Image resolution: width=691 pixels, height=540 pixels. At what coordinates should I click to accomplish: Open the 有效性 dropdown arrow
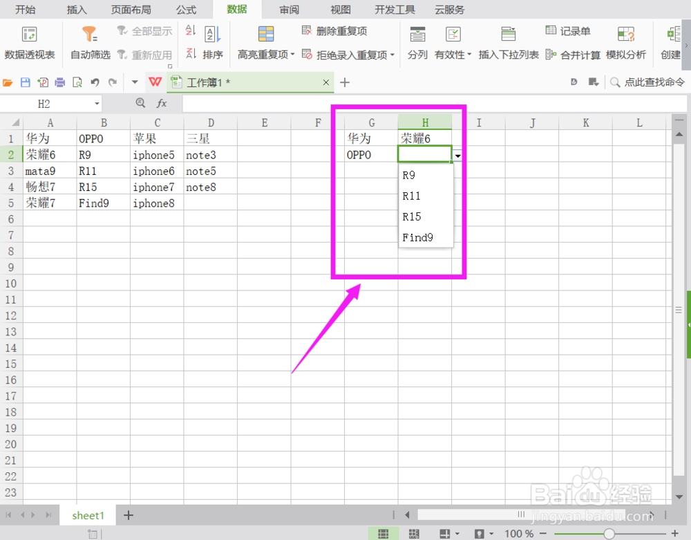coord(469,55)
